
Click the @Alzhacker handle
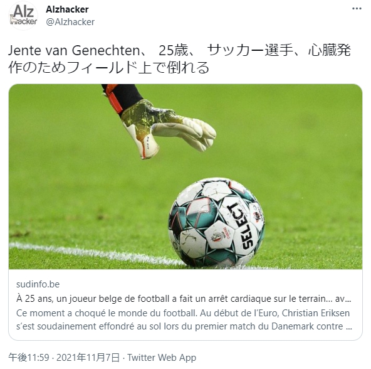pos(70,22)
